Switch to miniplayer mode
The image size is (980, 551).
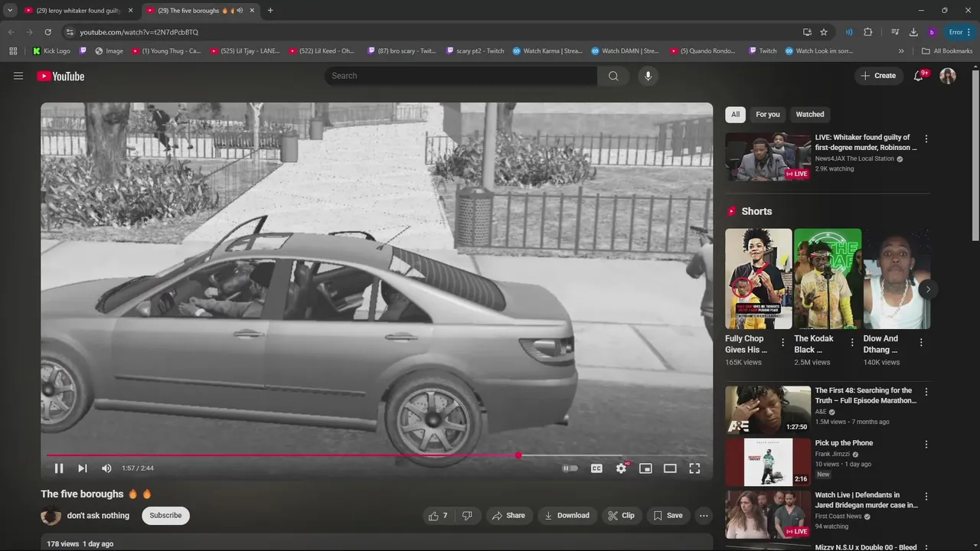point(645,468)
